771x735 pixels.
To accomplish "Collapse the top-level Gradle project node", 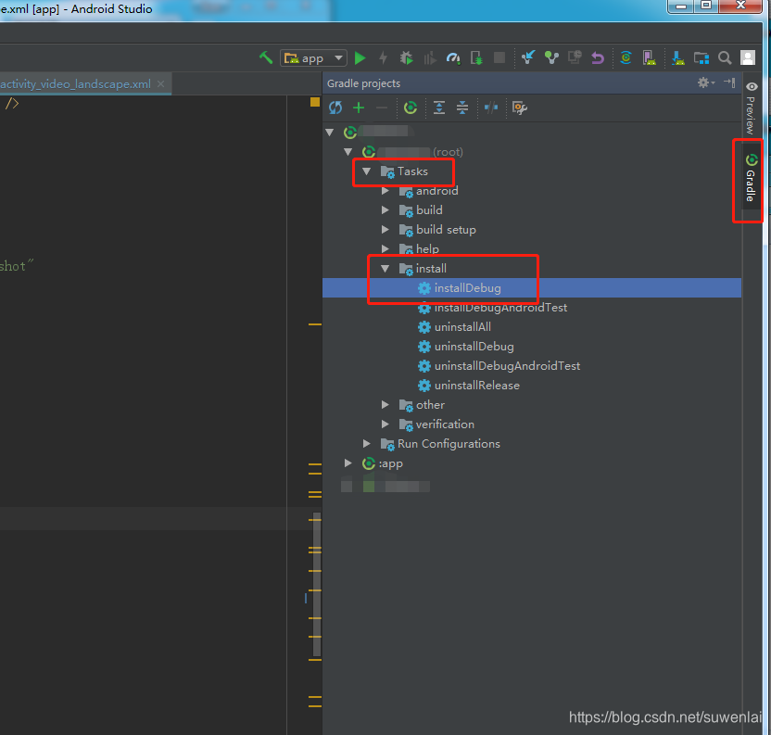I will pyautogui.click(x=330, y=133).
